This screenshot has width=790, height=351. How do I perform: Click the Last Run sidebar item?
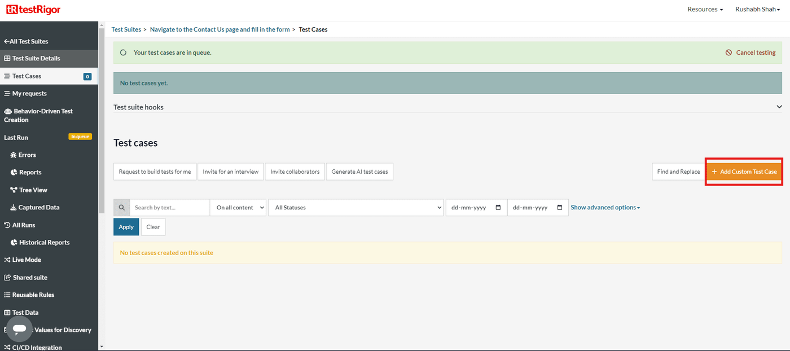(x=16, y=137)
